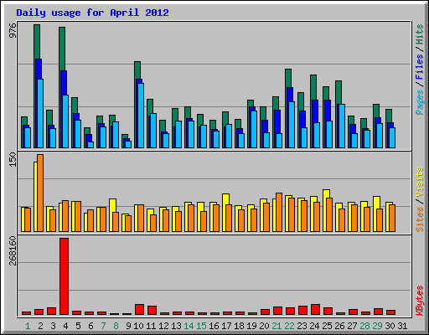Click the green hits bar for day 22
The height and width of the screenshot is (335, 429).
(x=288, y=78)
